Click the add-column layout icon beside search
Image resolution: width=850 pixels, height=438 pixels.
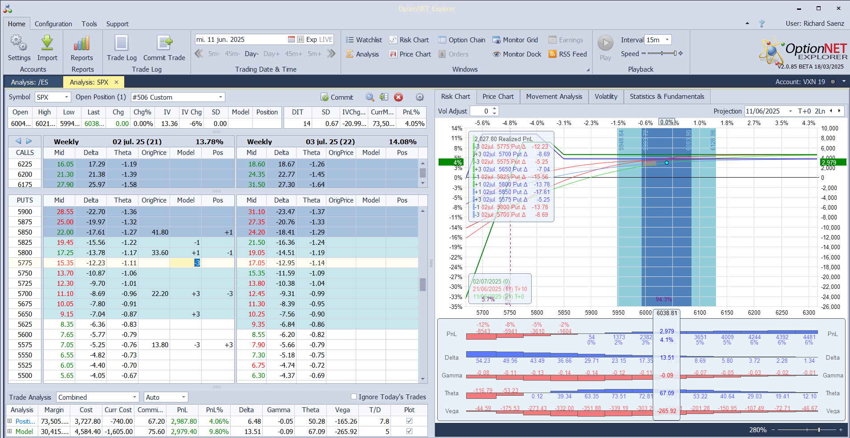pyautogui.click(x=384, y=97)
